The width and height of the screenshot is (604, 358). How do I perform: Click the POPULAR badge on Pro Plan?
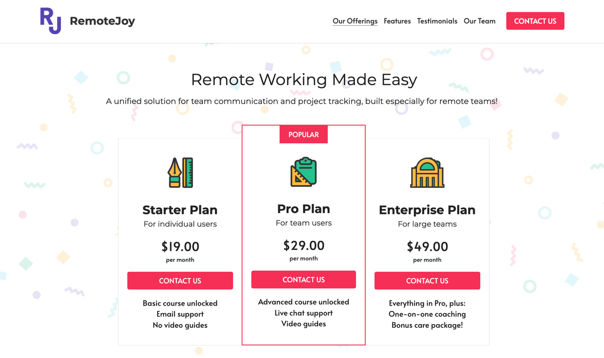click(x=304, y=135)
